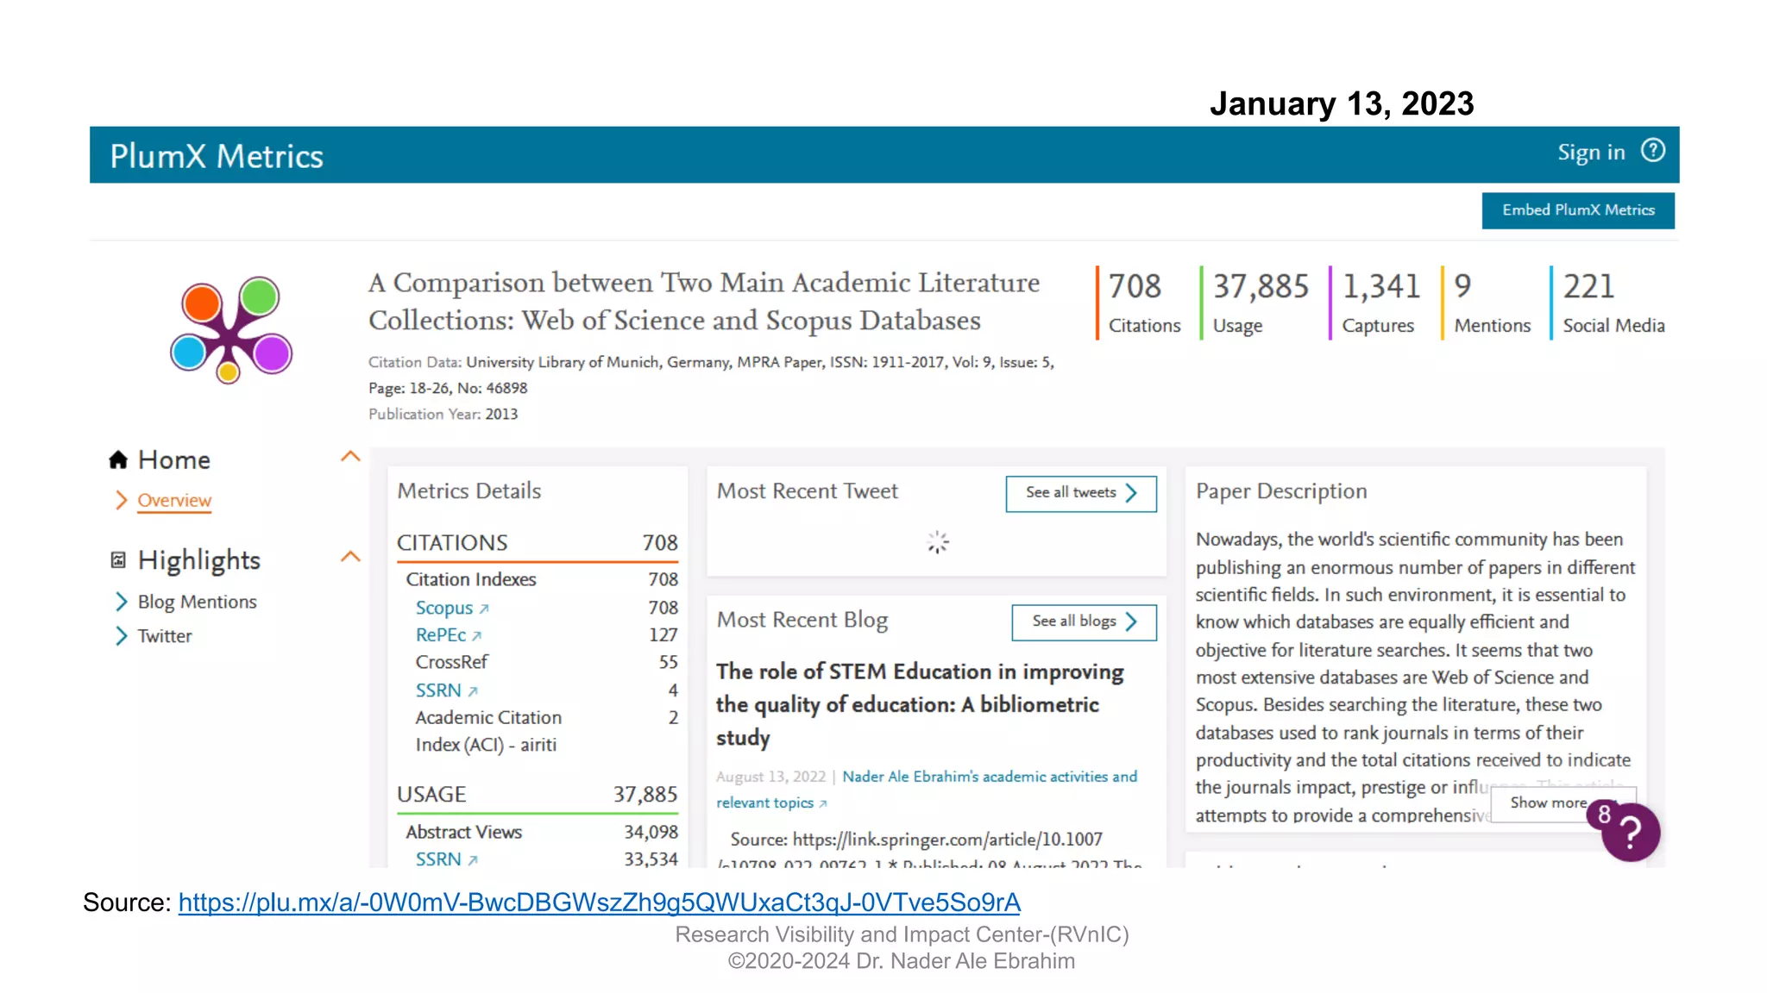Click the Citation Indexes row

tap(542, 579)
